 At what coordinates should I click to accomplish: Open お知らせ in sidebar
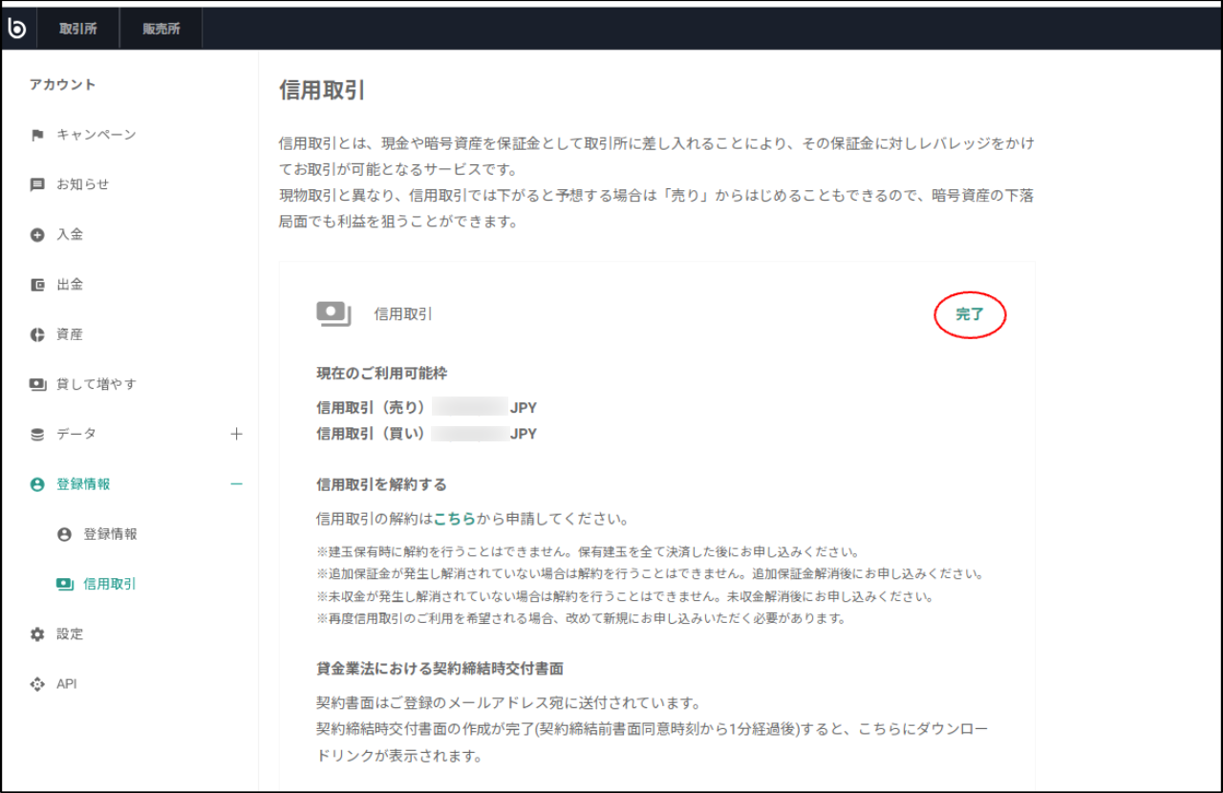82,184
